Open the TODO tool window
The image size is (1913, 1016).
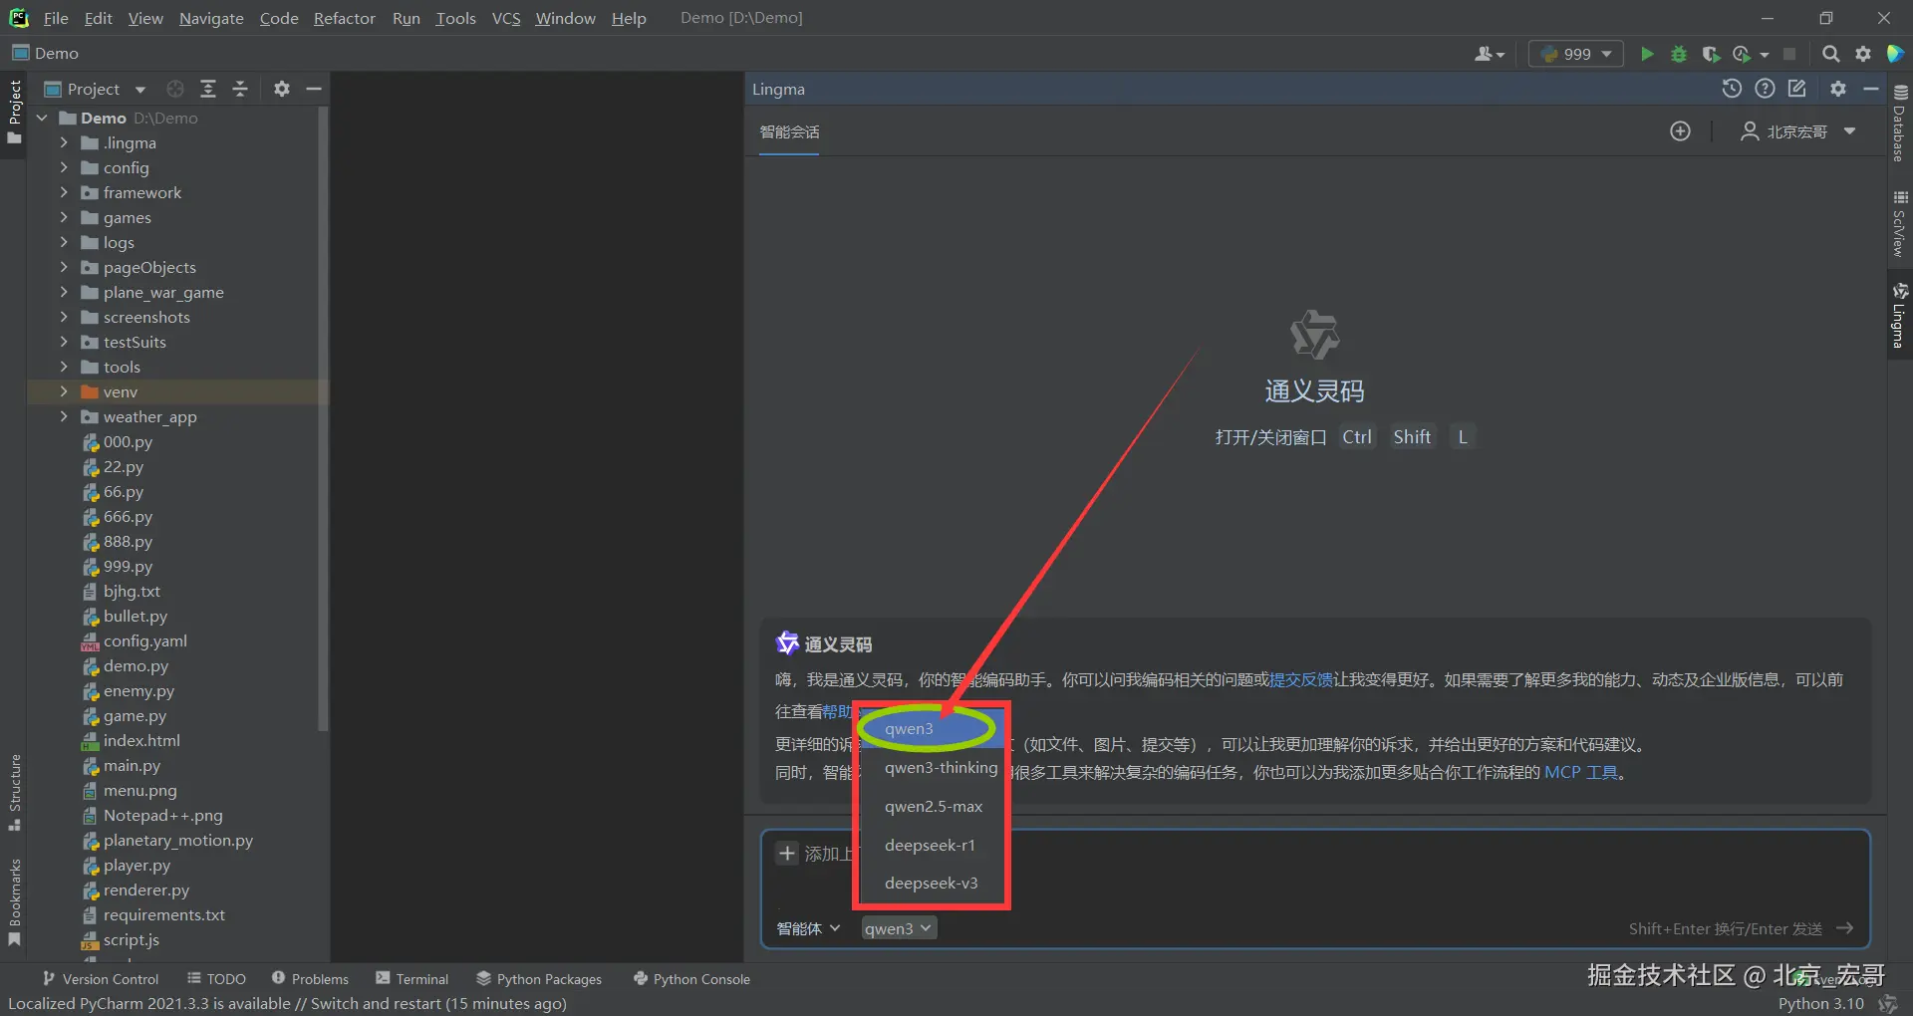pyautogui.click(x=216, y=979)
